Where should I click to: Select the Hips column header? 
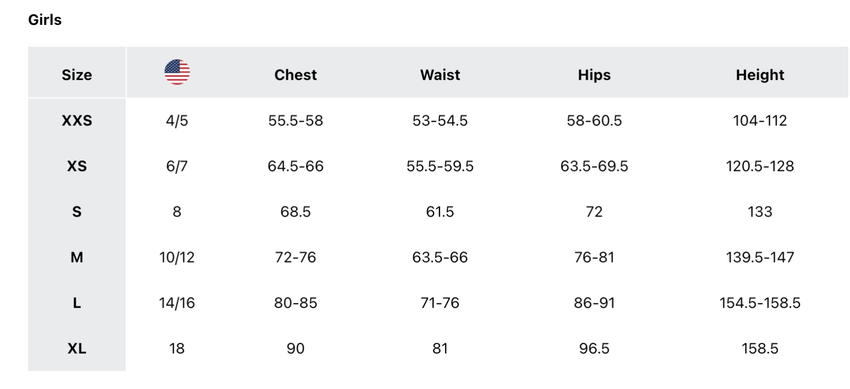(594, 75)
